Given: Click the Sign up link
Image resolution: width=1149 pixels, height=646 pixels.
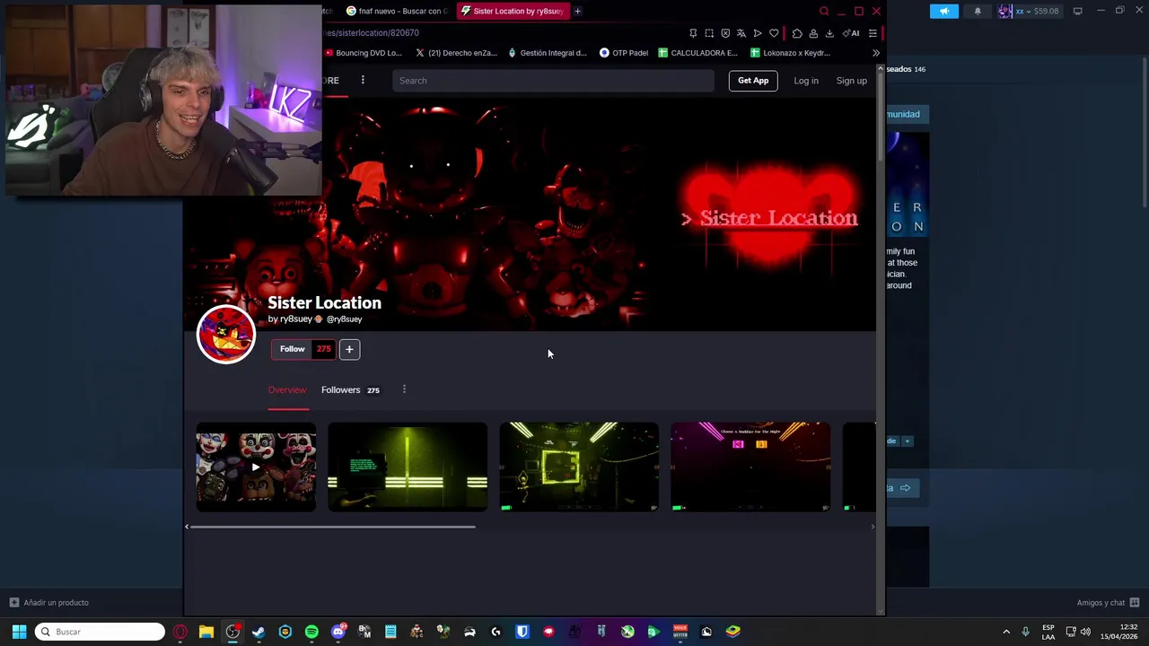Looking at the screenshot, I should click(x=851, y=81).
